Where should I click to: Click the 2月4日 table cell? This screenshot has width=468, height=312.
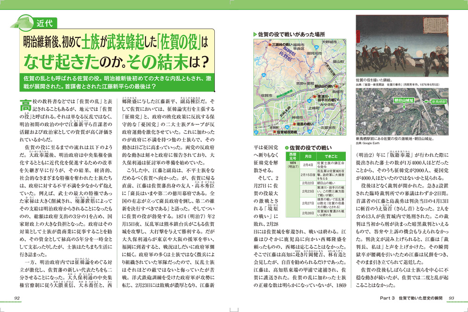(x=308, y=165)
